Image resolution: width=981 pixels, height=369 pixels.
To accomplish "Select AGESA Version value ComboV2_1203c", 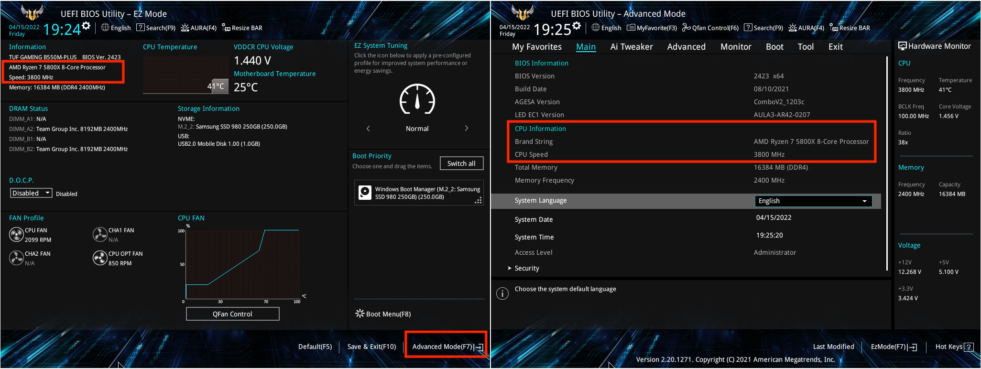I will tap(779, 102).
